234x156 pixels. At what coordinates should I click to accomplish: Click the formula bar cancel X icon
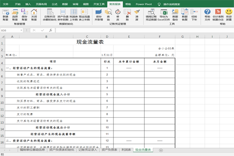click(34, 30)
